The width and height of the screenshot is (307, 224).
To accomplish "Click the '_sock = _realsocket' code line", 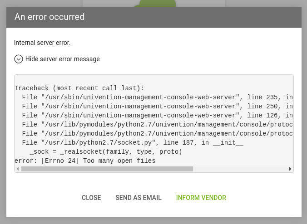I will 105,151.
